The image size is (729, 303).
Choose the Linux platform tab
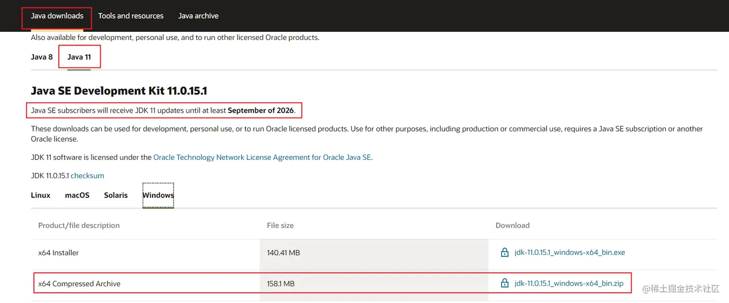pyautogui.click(x=40, y=195)
